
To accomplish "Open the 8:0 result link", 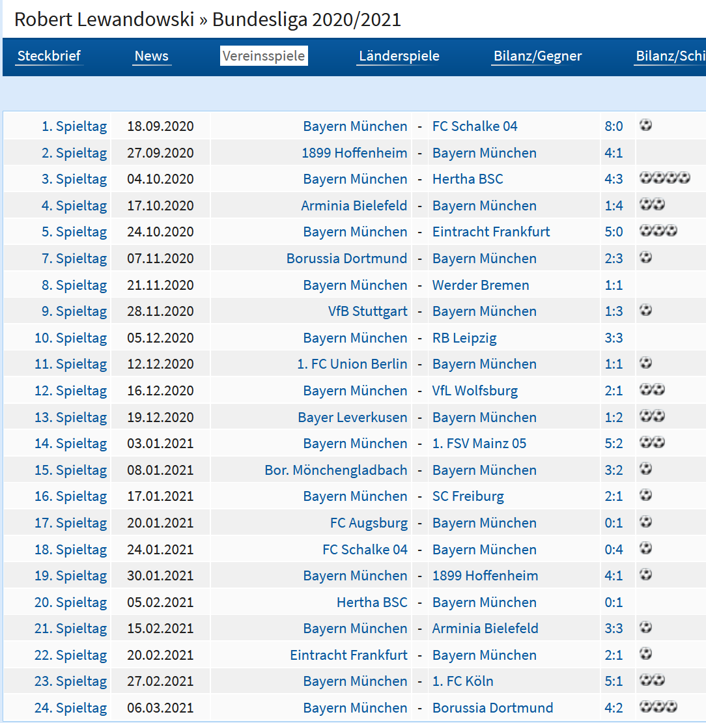I will pos(614,126).
